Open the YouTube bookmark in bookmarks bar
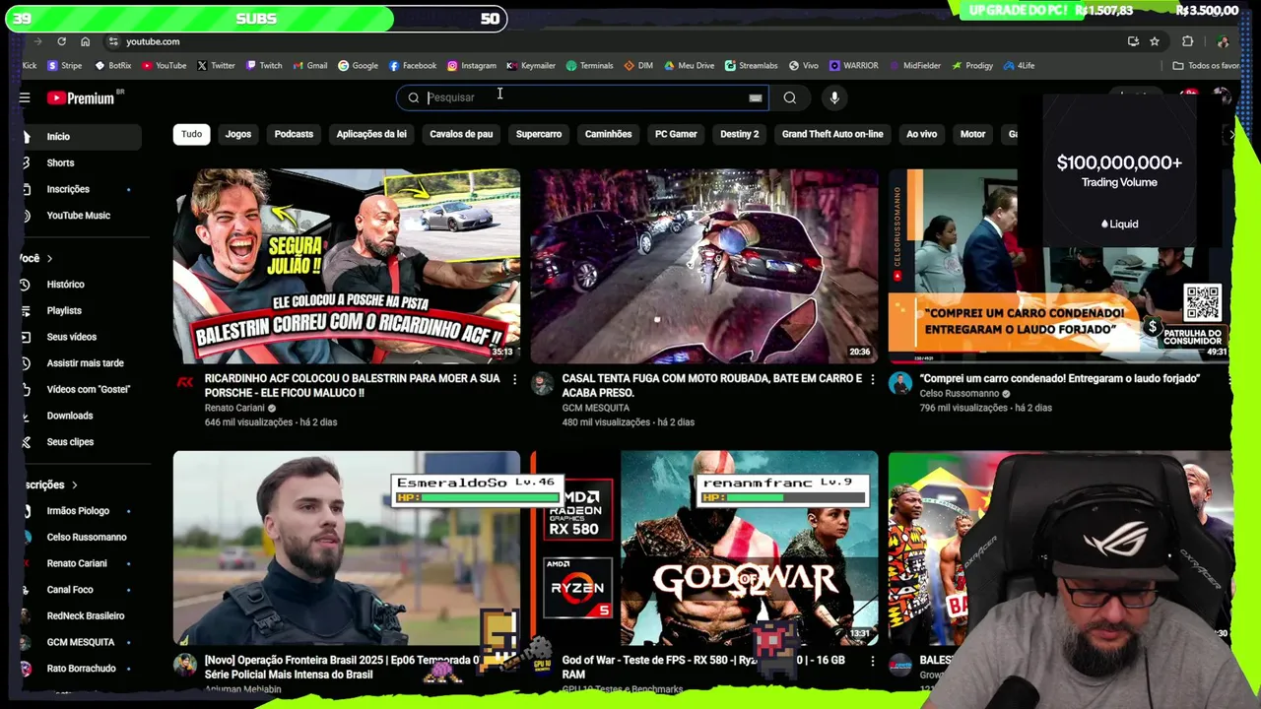 point(164,66)
